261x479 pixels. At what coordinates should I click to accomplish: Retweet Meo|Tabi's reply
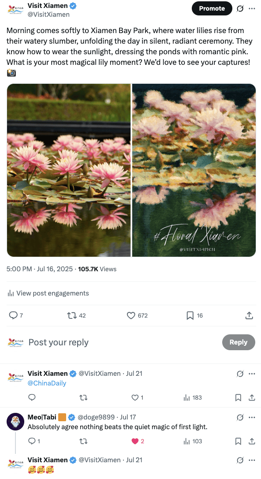point(83,441)
